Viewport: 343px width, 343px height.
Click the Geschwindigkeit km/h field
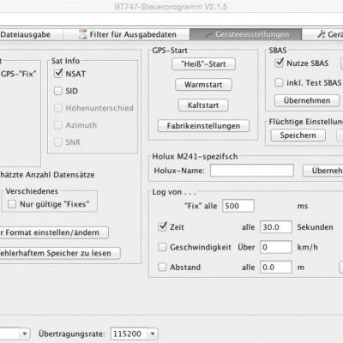276,247
